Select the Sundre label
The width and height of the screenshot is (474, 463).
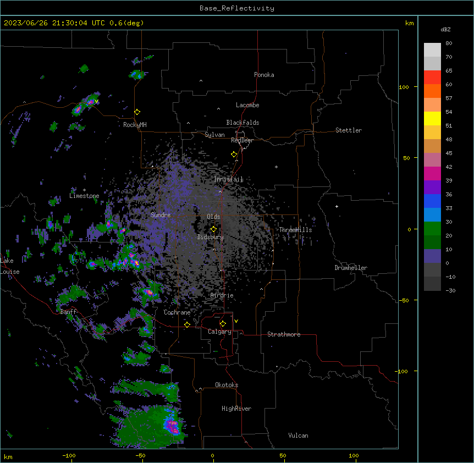tap(161, 215)
